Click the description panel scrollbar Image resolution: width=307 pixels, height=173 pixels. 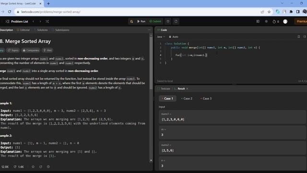[151, 63]
